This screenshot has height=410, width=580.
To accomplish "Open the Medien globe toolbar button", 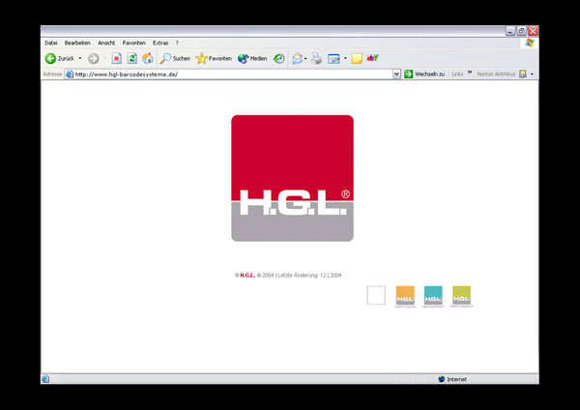I will tap(252, 58).
